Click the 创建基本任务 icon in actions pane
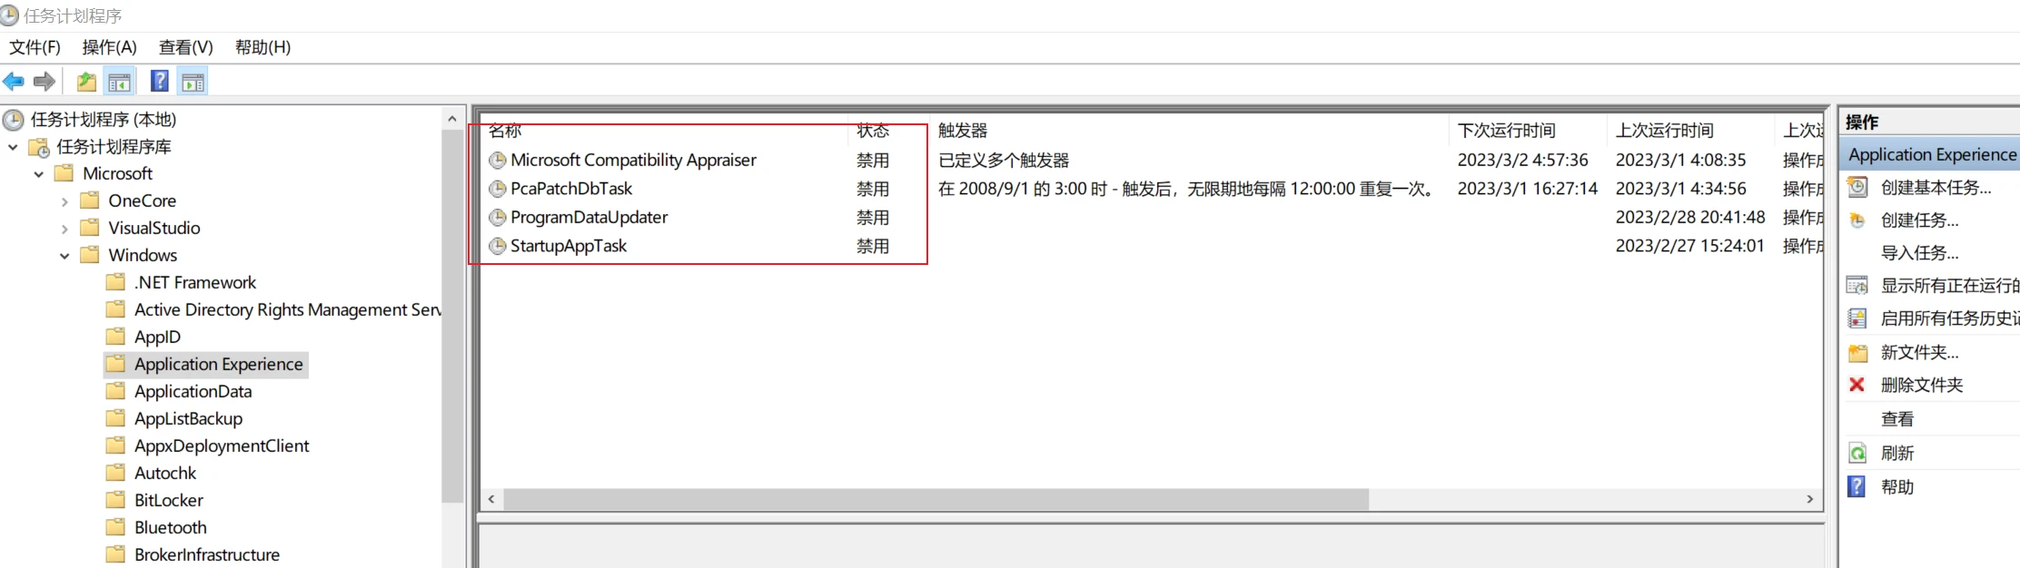 coord(1858,187)
